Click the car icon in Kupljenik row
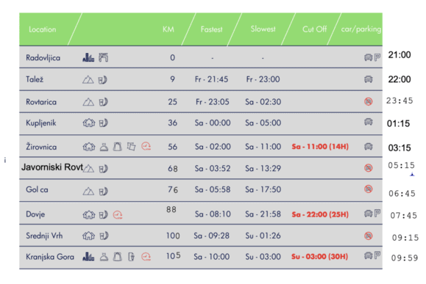 [x=368, y=122]
